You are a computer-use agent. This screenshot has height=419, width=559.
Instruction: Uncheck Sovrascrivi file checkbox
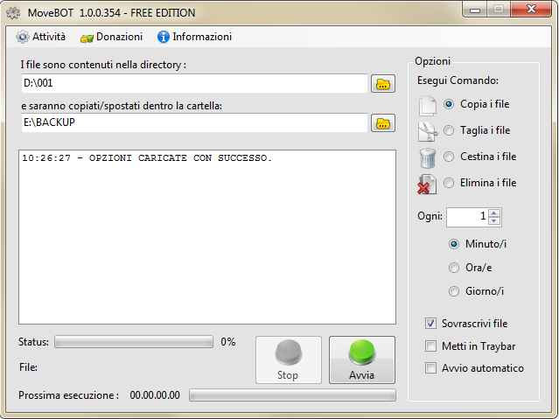click(x=430, y=324)
